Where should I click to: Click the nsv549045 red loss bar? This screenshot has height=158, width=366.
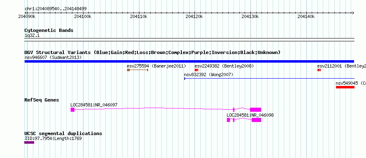click(345, 87)
